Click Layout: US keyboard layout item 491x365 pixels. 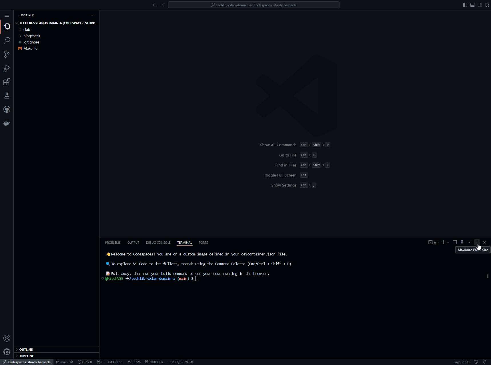click(x=461, y=362)
